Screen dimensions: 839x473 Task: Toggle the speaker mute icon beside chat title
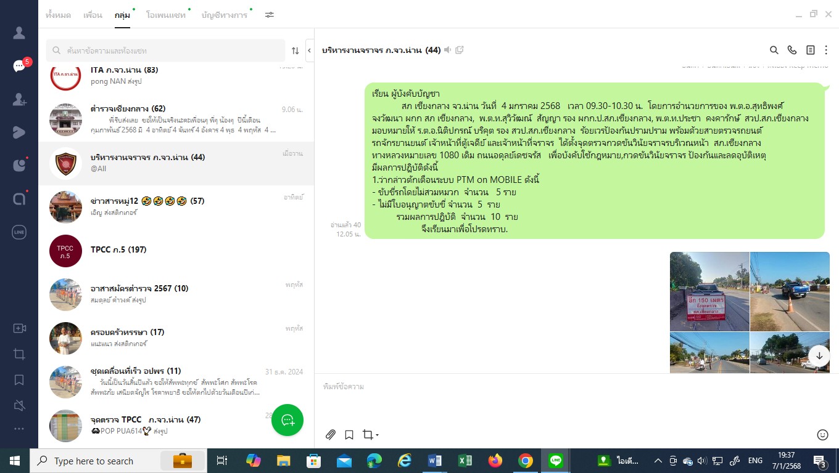448,50
